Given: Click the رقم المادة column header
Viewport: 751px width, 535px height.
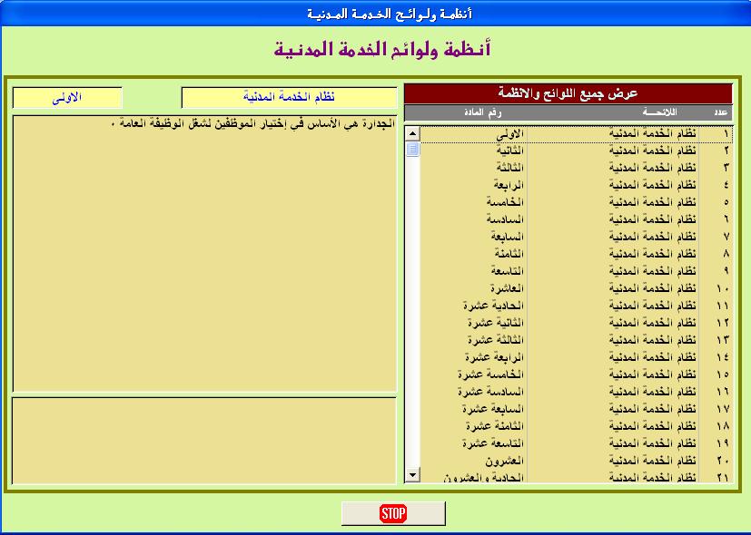Looking at the screenshot, I should click(482, 112).
